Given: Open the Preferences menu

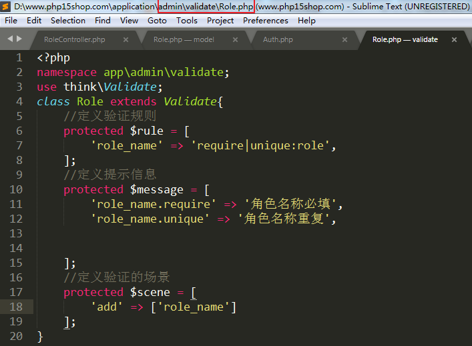Looking at the screenshot, I should (x=266, y=21).
